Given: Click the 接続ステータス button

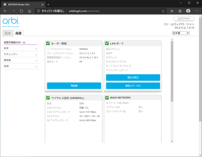Looking at the screenshot, I should click(133, 86).
